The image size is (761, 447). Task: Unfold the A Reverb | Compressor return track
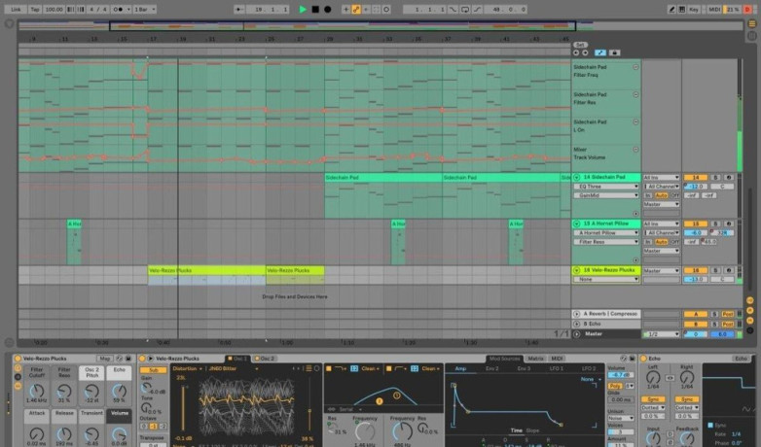click(x=577, y=314)
